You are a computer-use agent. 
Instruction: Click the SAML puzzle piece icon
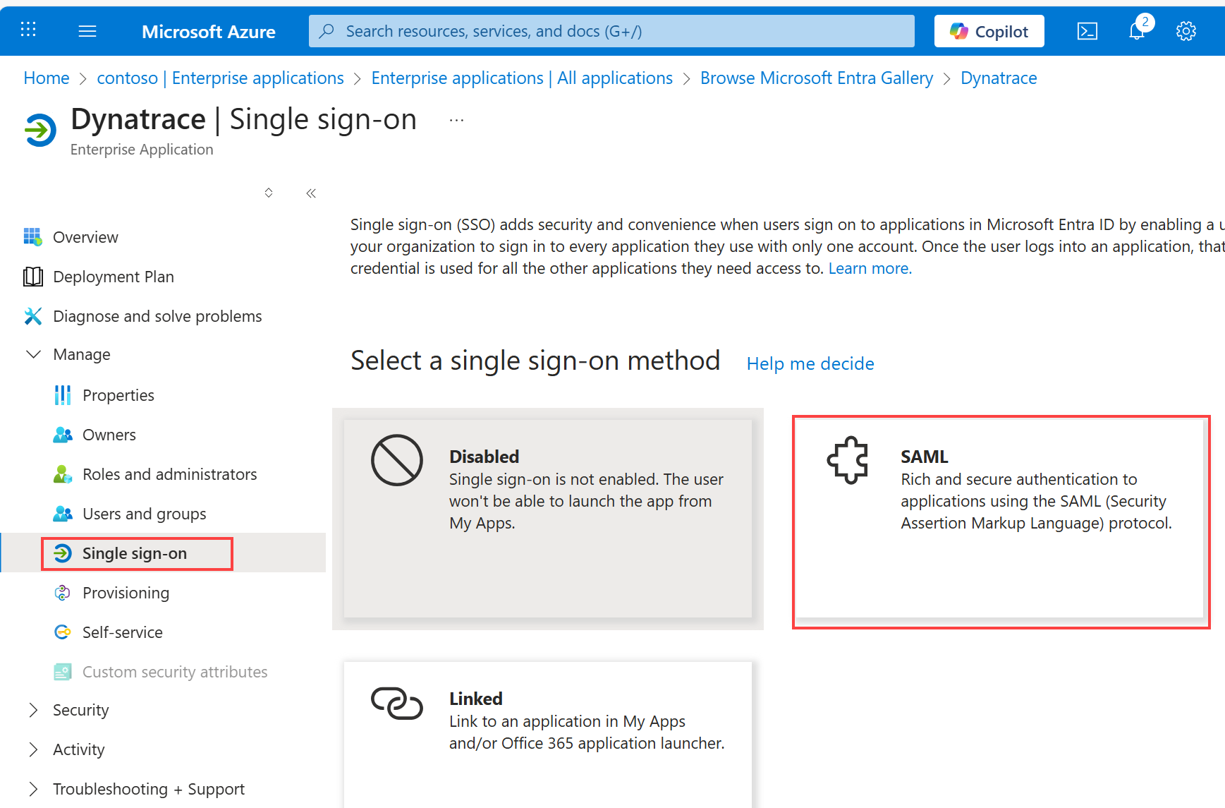click(x=848, y=460)
